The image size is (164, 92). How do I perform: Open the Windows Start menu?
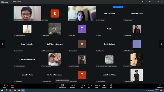[x=2, y=90]
